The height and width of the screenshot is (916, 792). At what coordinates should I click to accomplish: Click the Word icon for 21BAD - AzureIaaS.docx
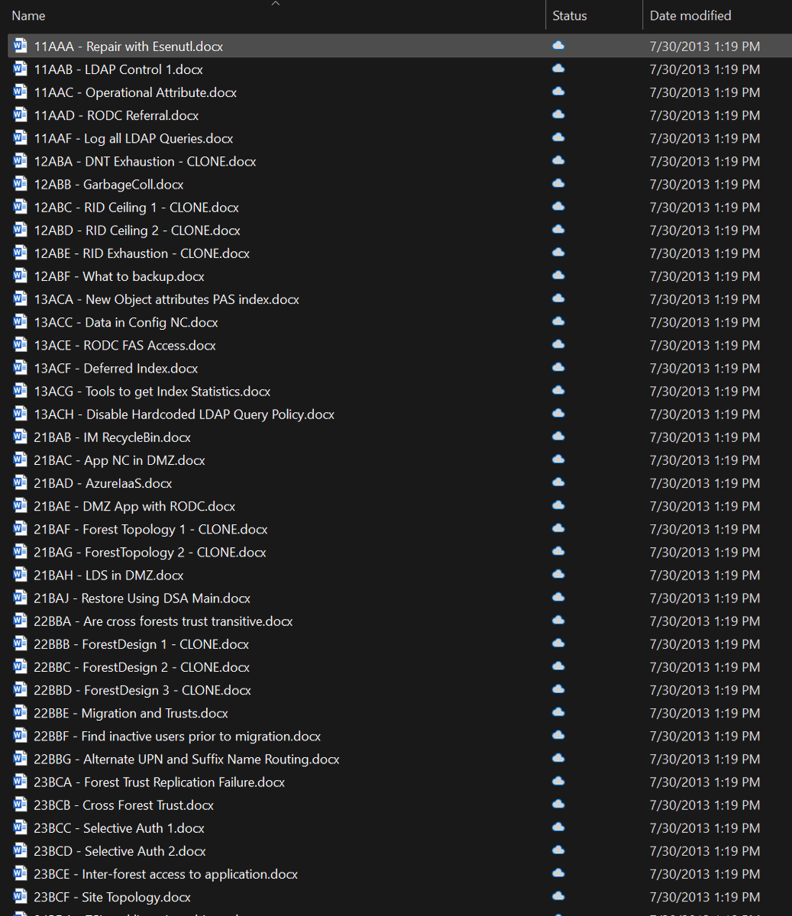pos(21,483)
